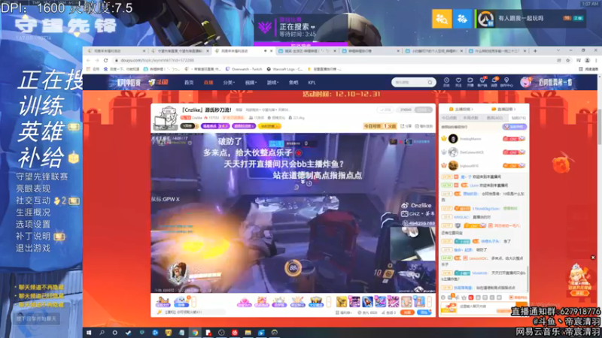The width and height of the screenshot is (602, 338).
Task: Click the blue icon in stream overlay top
Action: (462, 18)
